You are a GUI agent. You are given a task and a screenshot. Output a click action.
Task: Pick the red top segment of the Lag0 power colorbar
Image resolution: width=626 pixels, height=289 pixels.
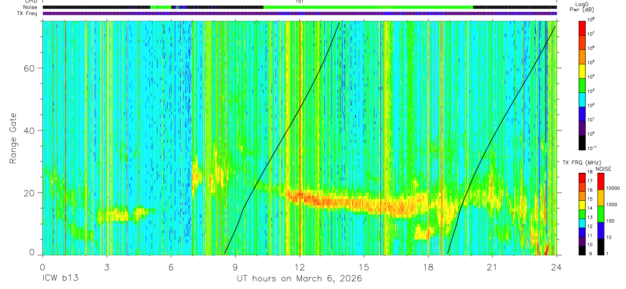click(x=582, y=28)
